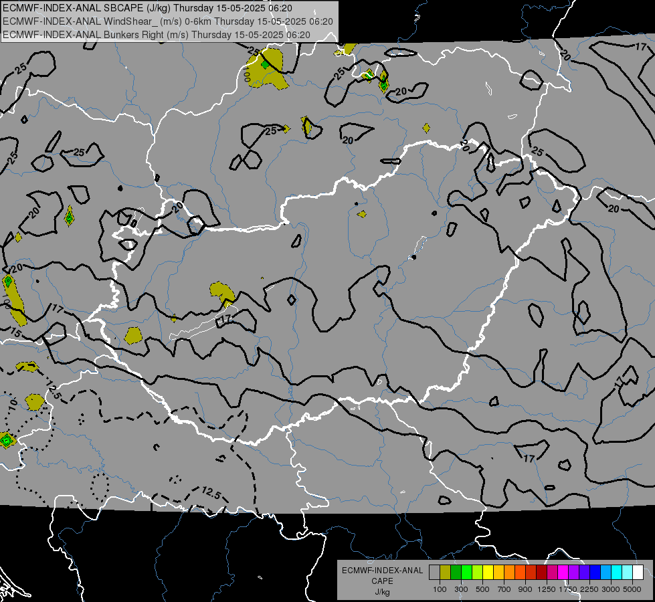Click the 2250 legend value
This screenshot has width=655, height=602.
589,589
